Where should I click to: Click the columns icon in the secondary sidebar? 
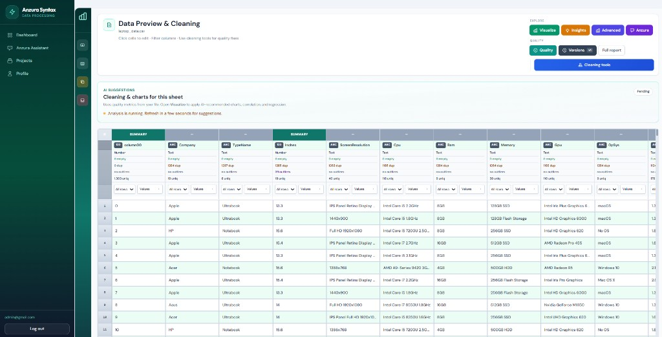pyautogui.click(x=83, y=63)
